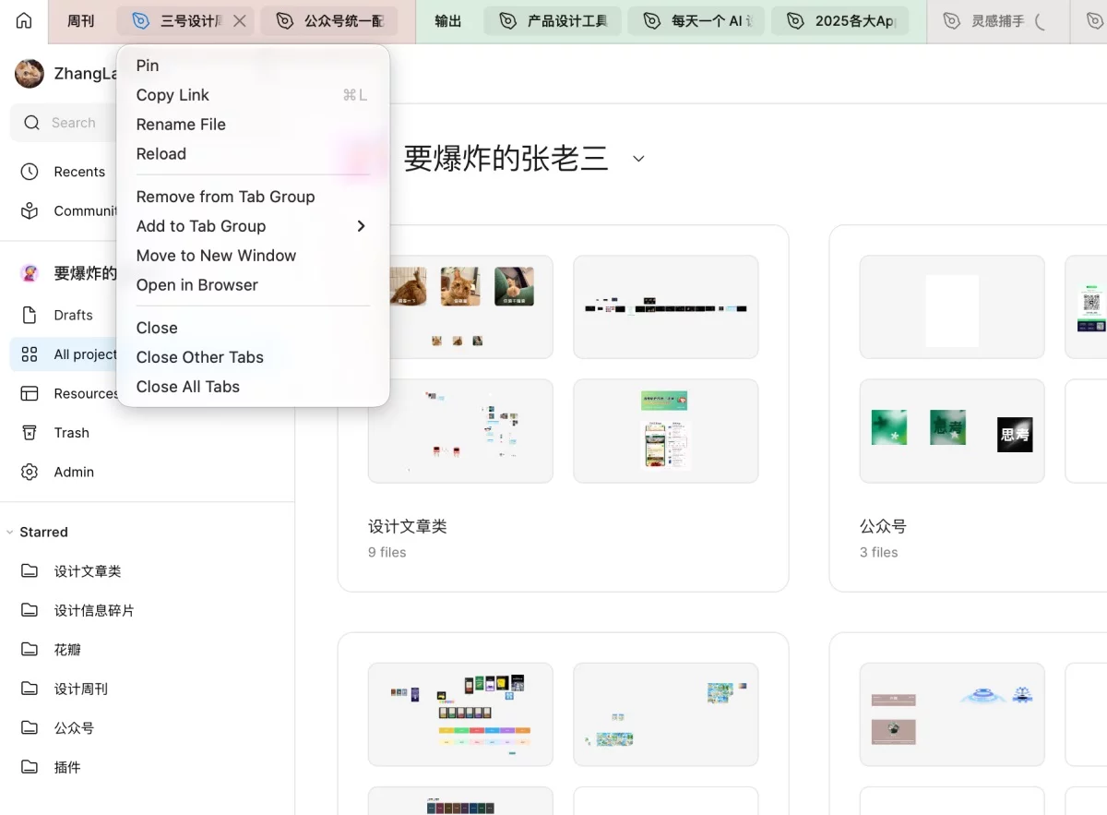Image resolution: width=1107 pixels, height=815 pixels.
Task: Open Community via its cube icon
Action: coord(30,210)
